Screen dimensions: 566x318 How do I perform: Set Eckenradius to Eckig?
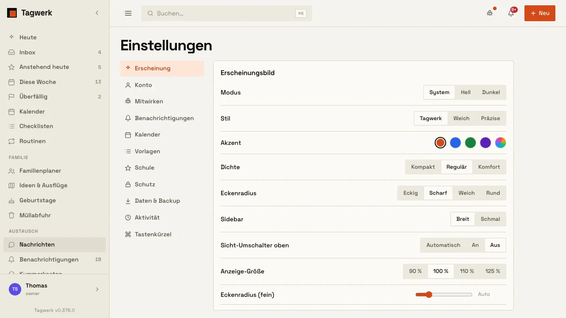410,193
